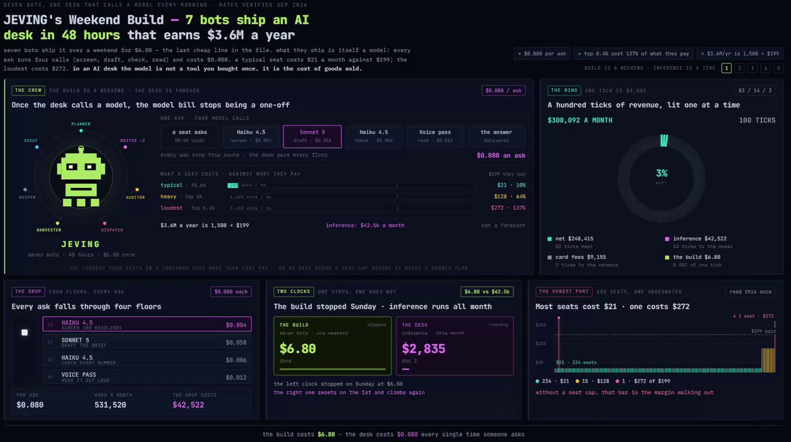Select the highlighted 'Sonnet 5' draft card
Screen dimensions: 791x442
(312, 136)
